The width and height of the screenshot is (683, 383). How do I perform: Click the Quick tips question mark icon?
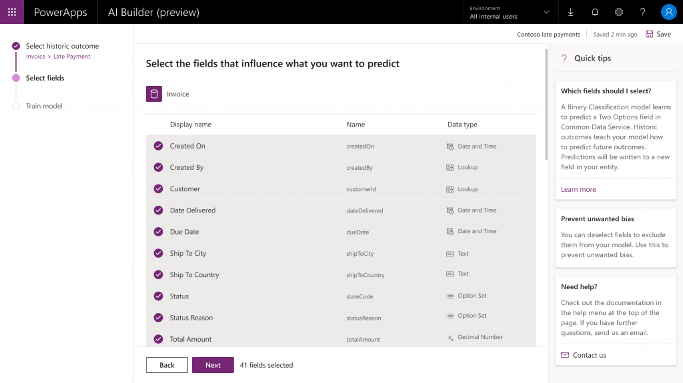[x=564, y=59]
